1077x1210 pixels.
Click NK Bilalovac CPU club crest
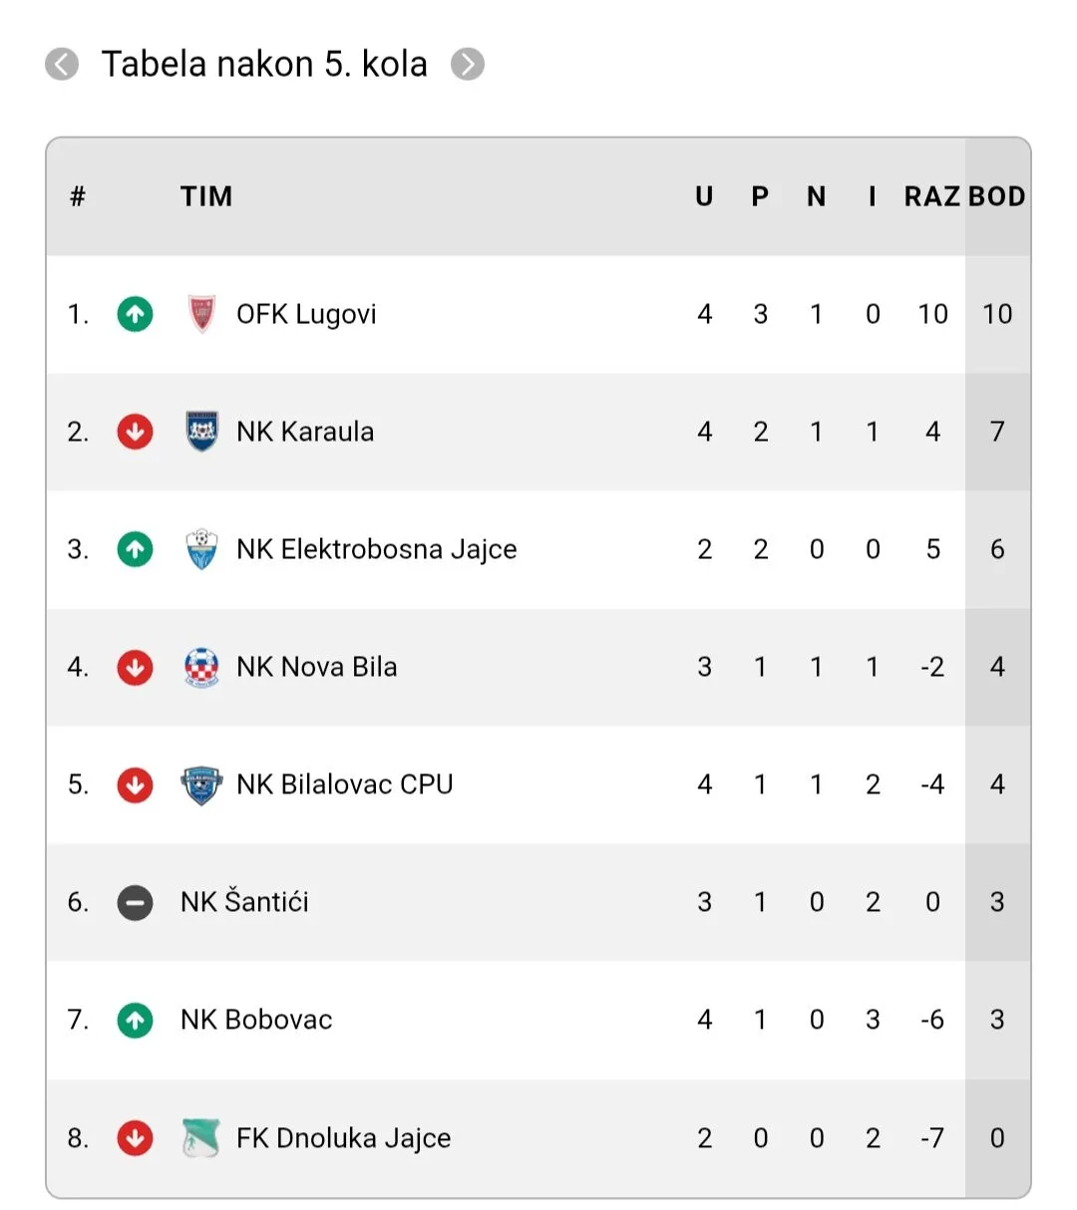coord(201,784)
